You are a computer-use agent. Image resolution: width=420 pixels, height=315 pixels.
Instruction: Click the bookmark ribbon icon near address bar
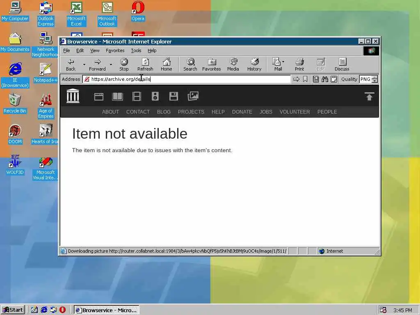[305, 79]
